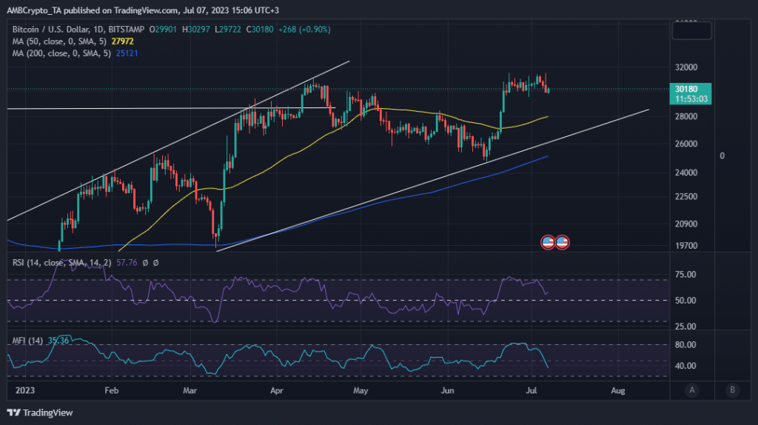Click the purple RSI value 57.76
Image resolution: width=758 pixels, height=425 pixels.
coord(127,262)
